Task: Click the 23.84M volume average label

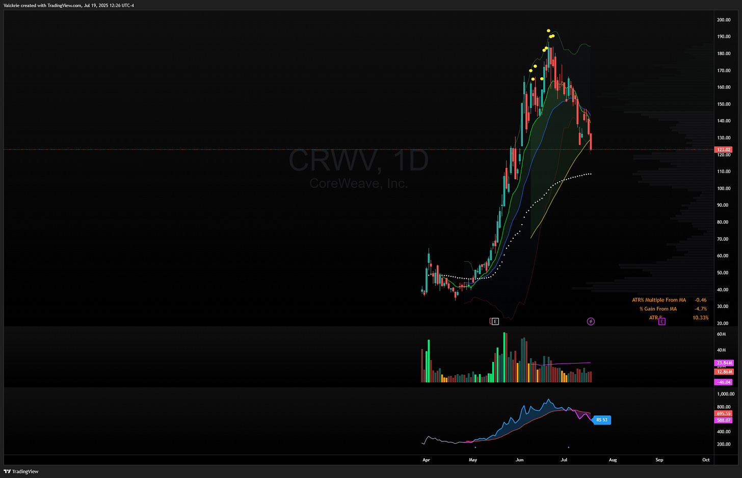Action: coord(724,363)
